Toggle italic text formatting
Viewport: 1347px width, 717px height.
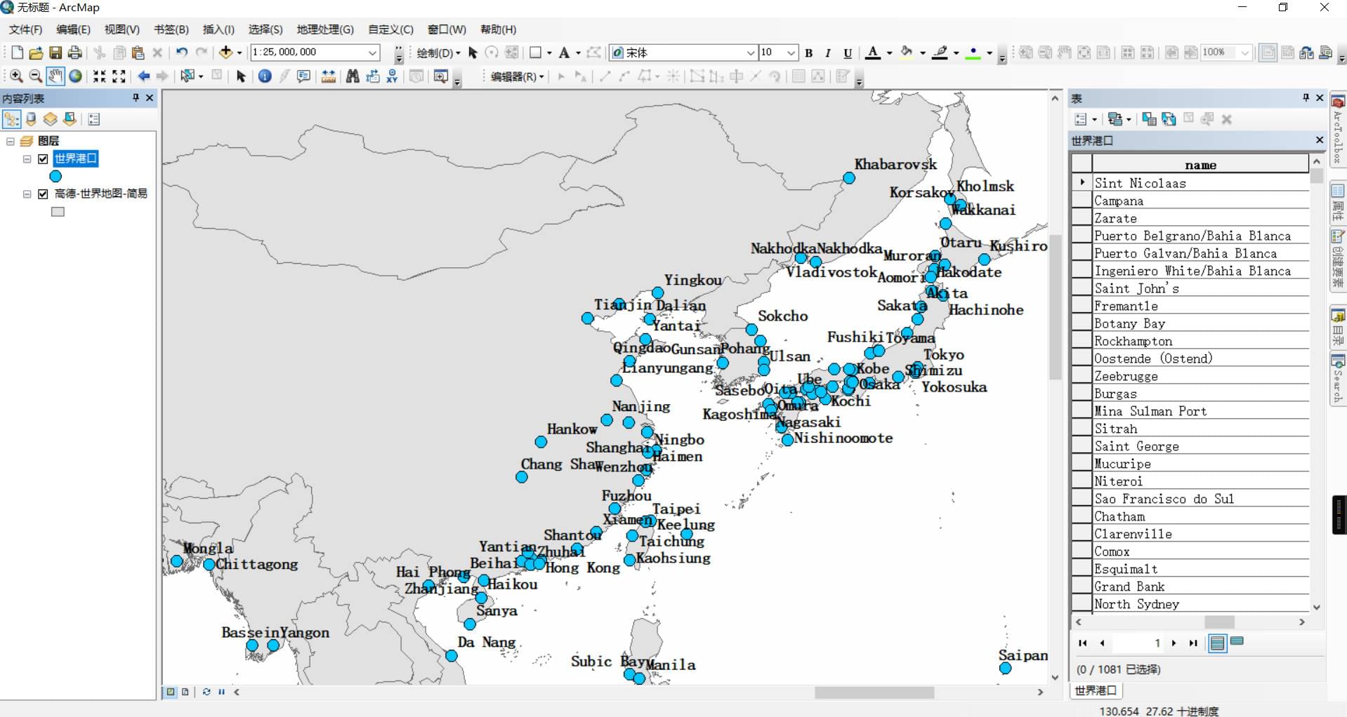828,53
